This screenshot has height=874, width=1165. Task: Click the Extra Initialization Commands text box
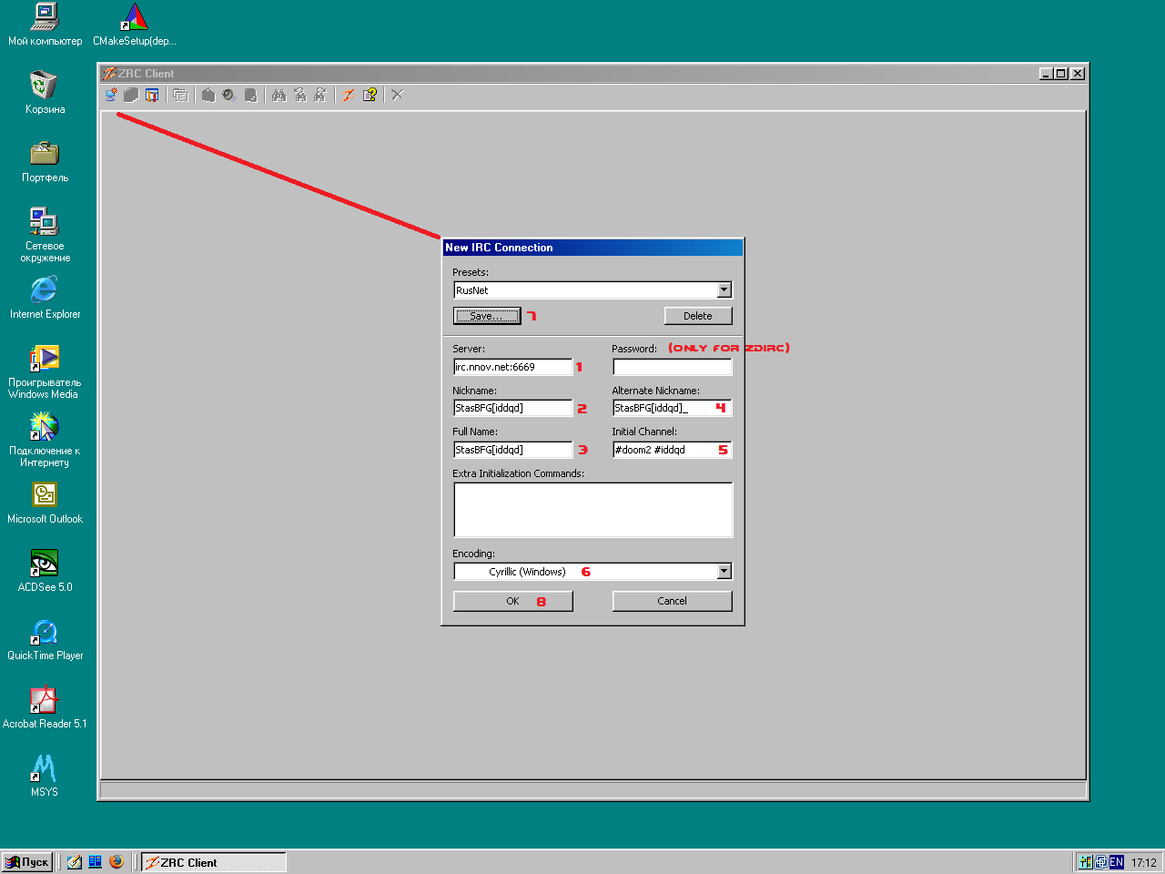click(x=593, y=510)
